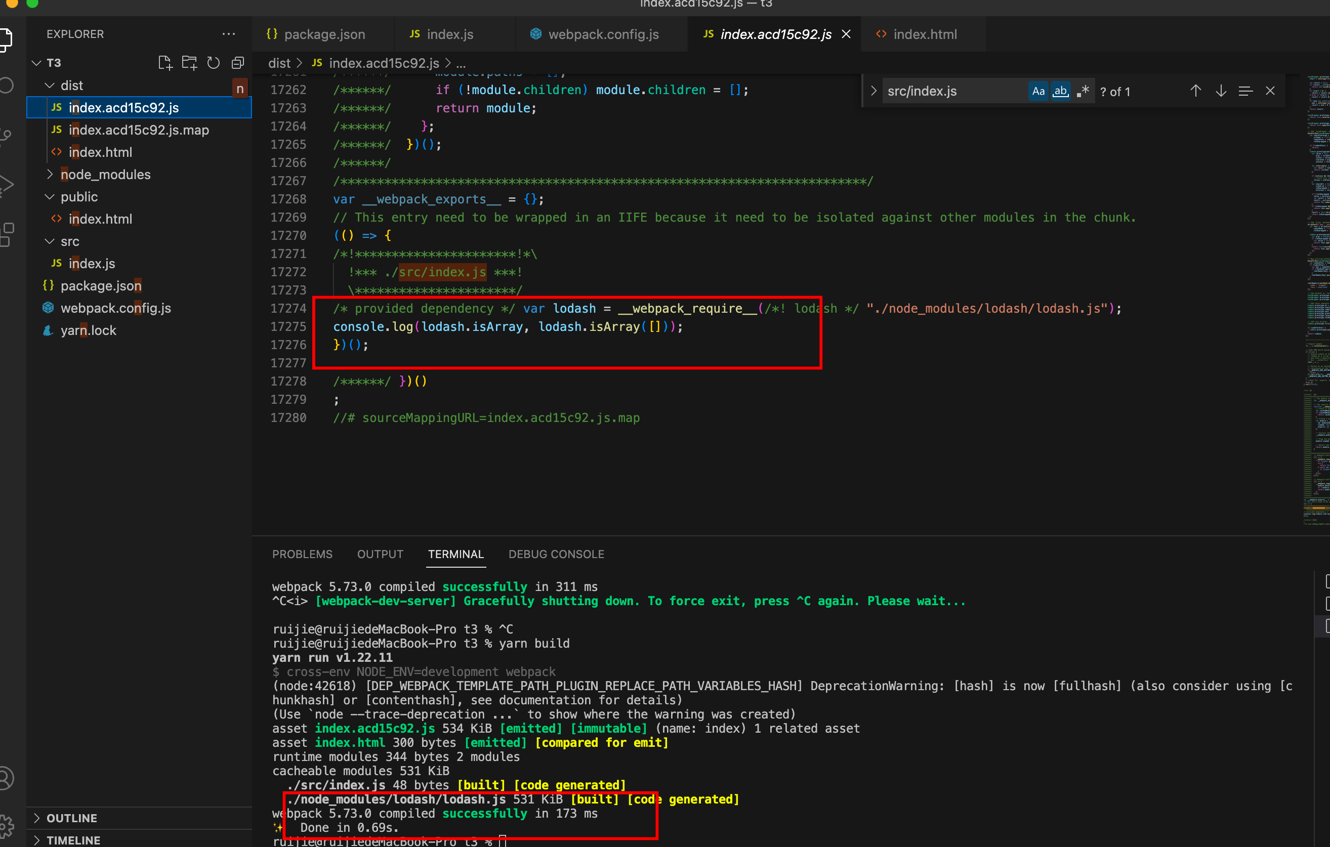This screenshot has width=1330, height=847.
Task: Close the index.acd15c92.js editor tab
Action: click(846, 34)
